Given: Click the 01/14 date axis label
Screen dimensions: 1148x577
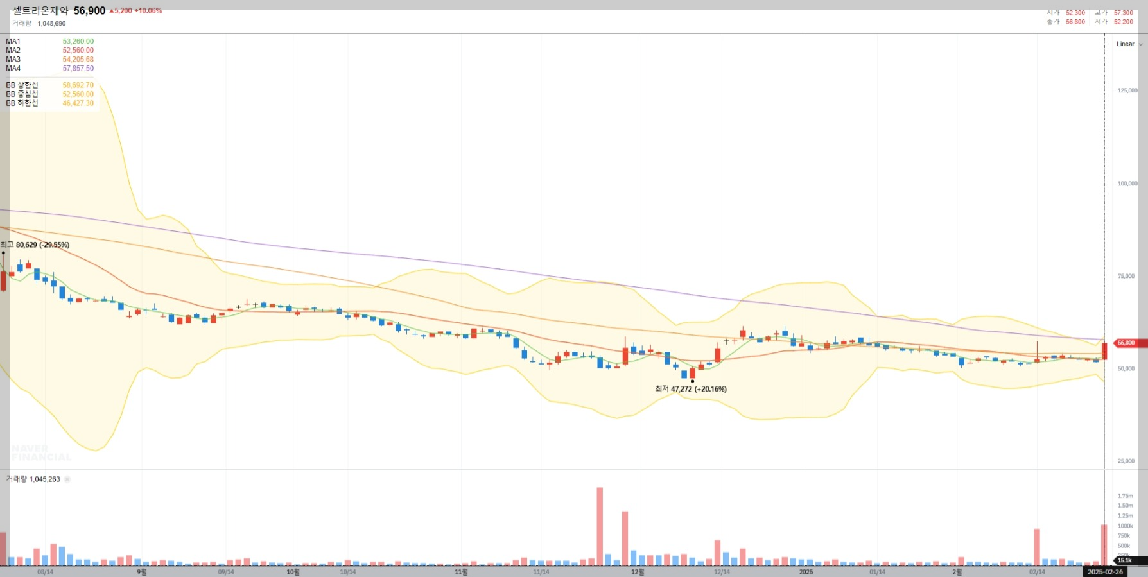Looking at the screenshot, I should tap(877, 572).
